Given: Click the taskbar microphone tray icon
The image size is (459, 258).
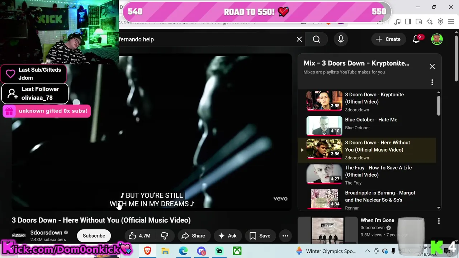Looking at the screenshot, I should tap(393, 251).
